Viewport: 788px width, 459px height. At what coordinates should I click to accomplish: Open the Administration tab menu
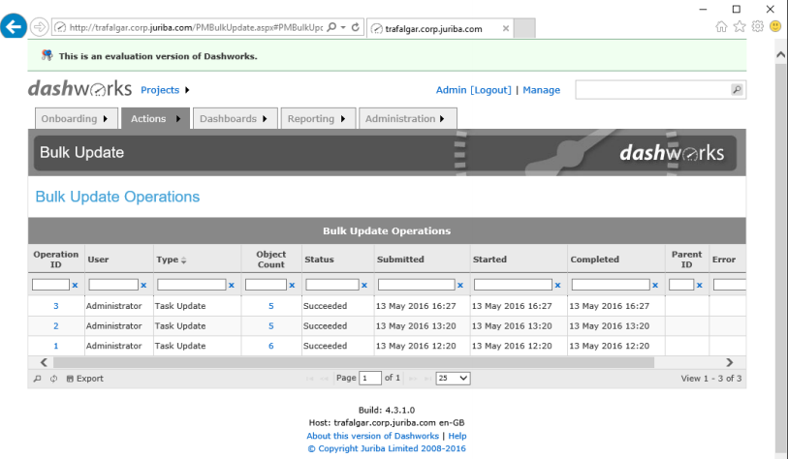pyautogui.click(x=407, y=118)
